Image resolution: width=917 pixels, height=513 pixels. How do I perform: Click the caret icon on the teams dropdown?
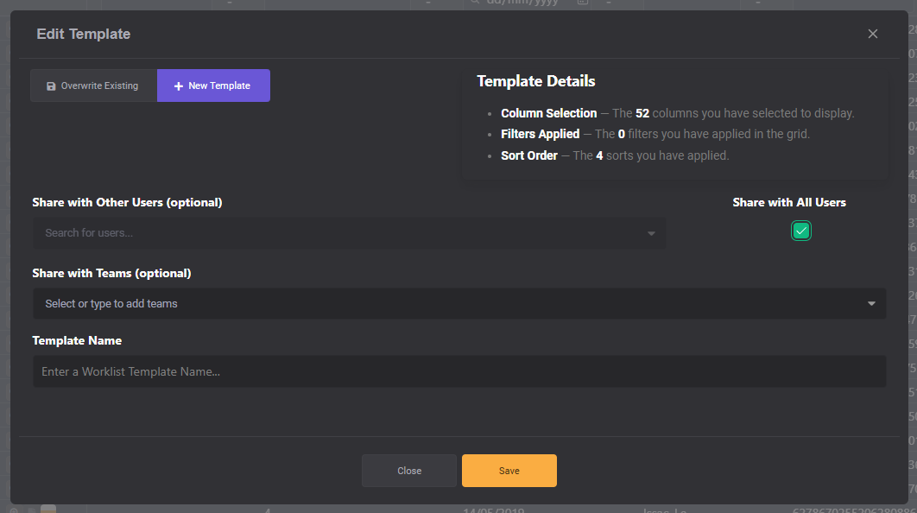click(x=872, y=303)
